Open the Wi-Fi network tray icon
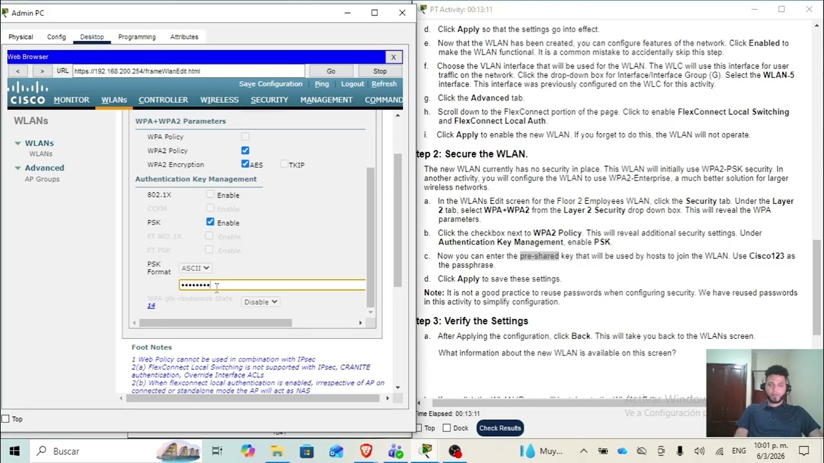The image size is (824, 463). coord(719,451)
